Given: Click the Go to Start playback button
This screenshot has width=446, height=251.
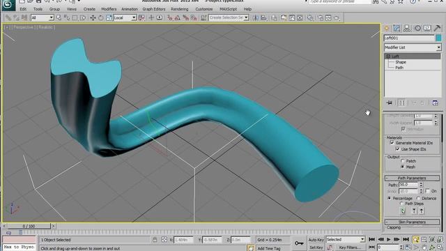Looking at the screenshot, I should [371, 239].
